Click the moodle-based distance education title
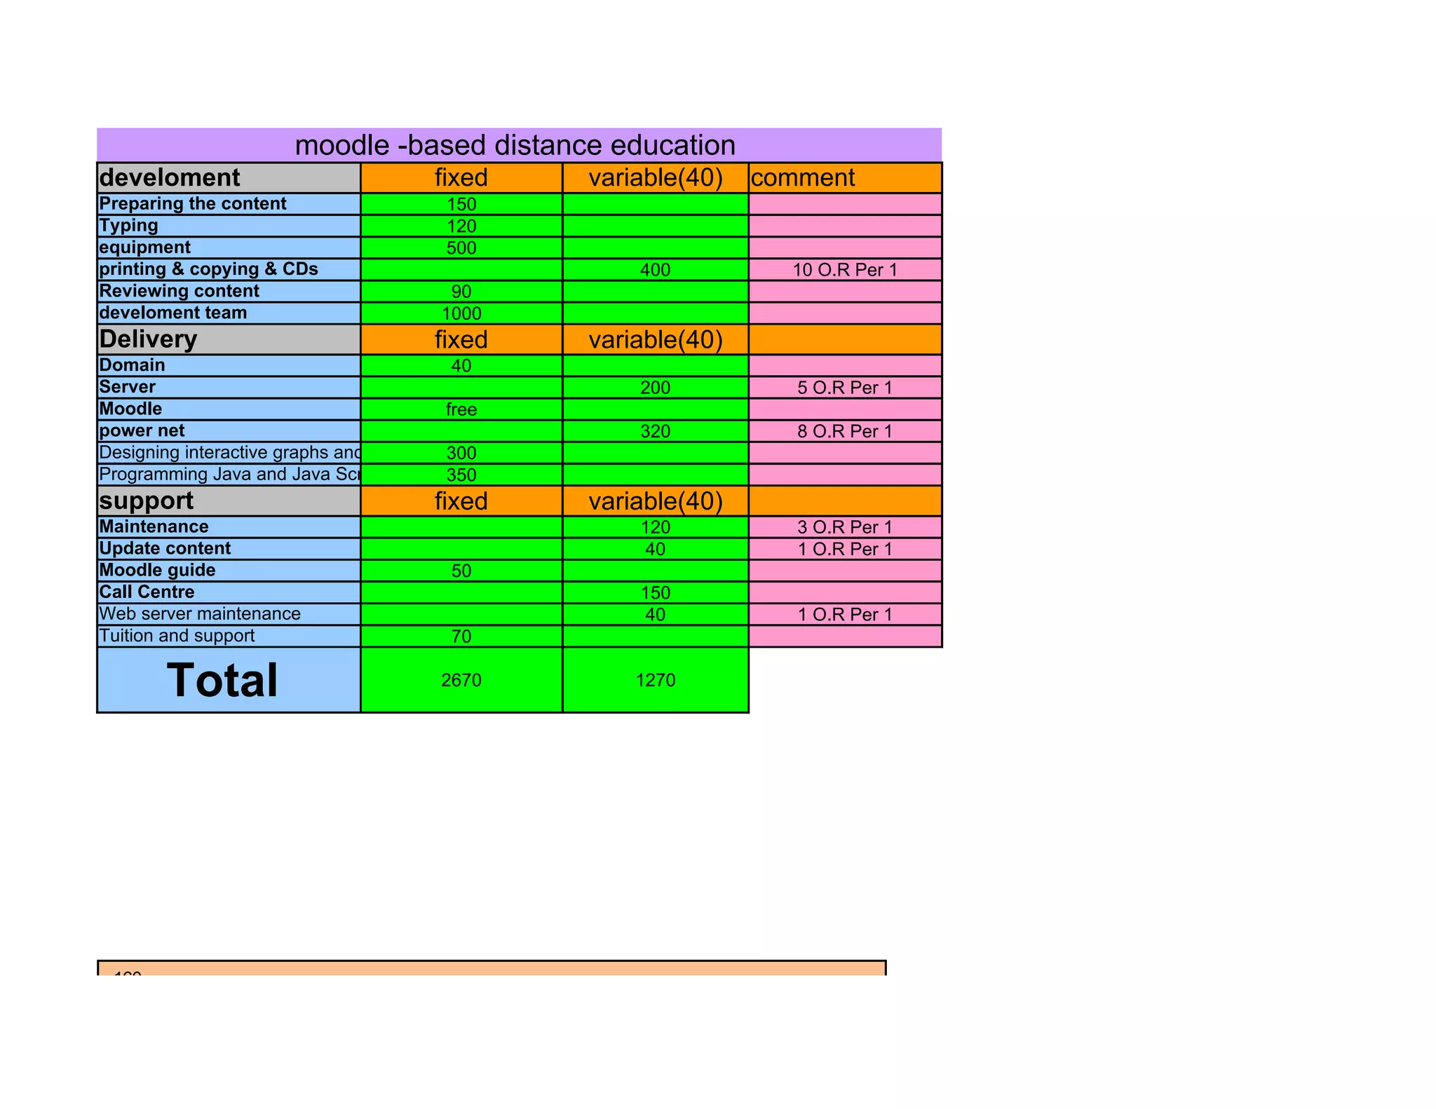 click(515, 145)
